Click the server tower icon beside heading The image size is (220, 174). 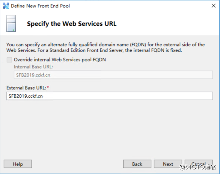pos(11,23)
